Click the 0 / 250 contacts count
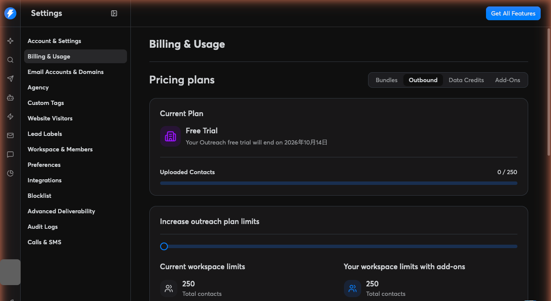The width and height of the screenshot is (551, 301). 507,172
